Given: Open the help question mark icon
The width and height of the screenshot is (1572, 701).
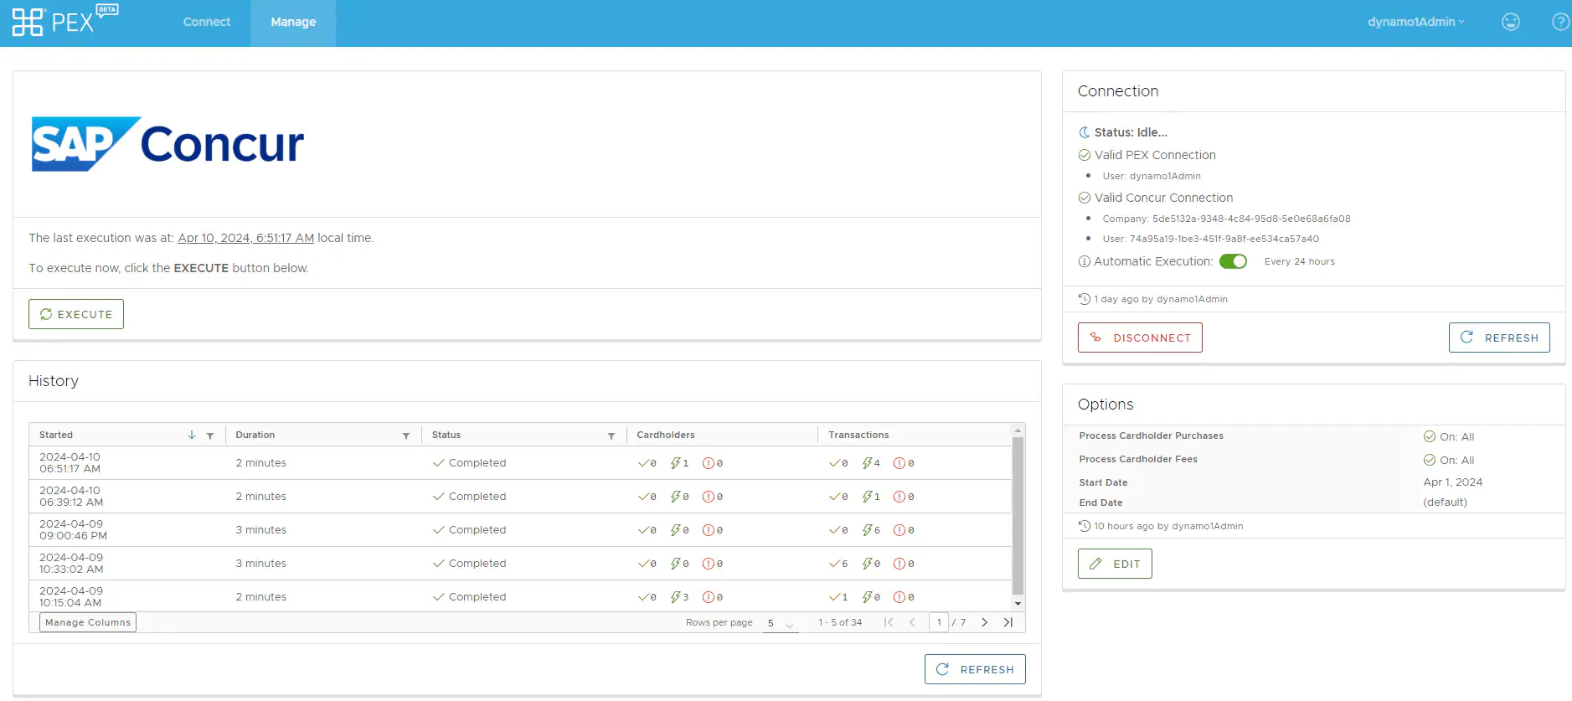Looking at the screenshot, I should point(1561,22).
